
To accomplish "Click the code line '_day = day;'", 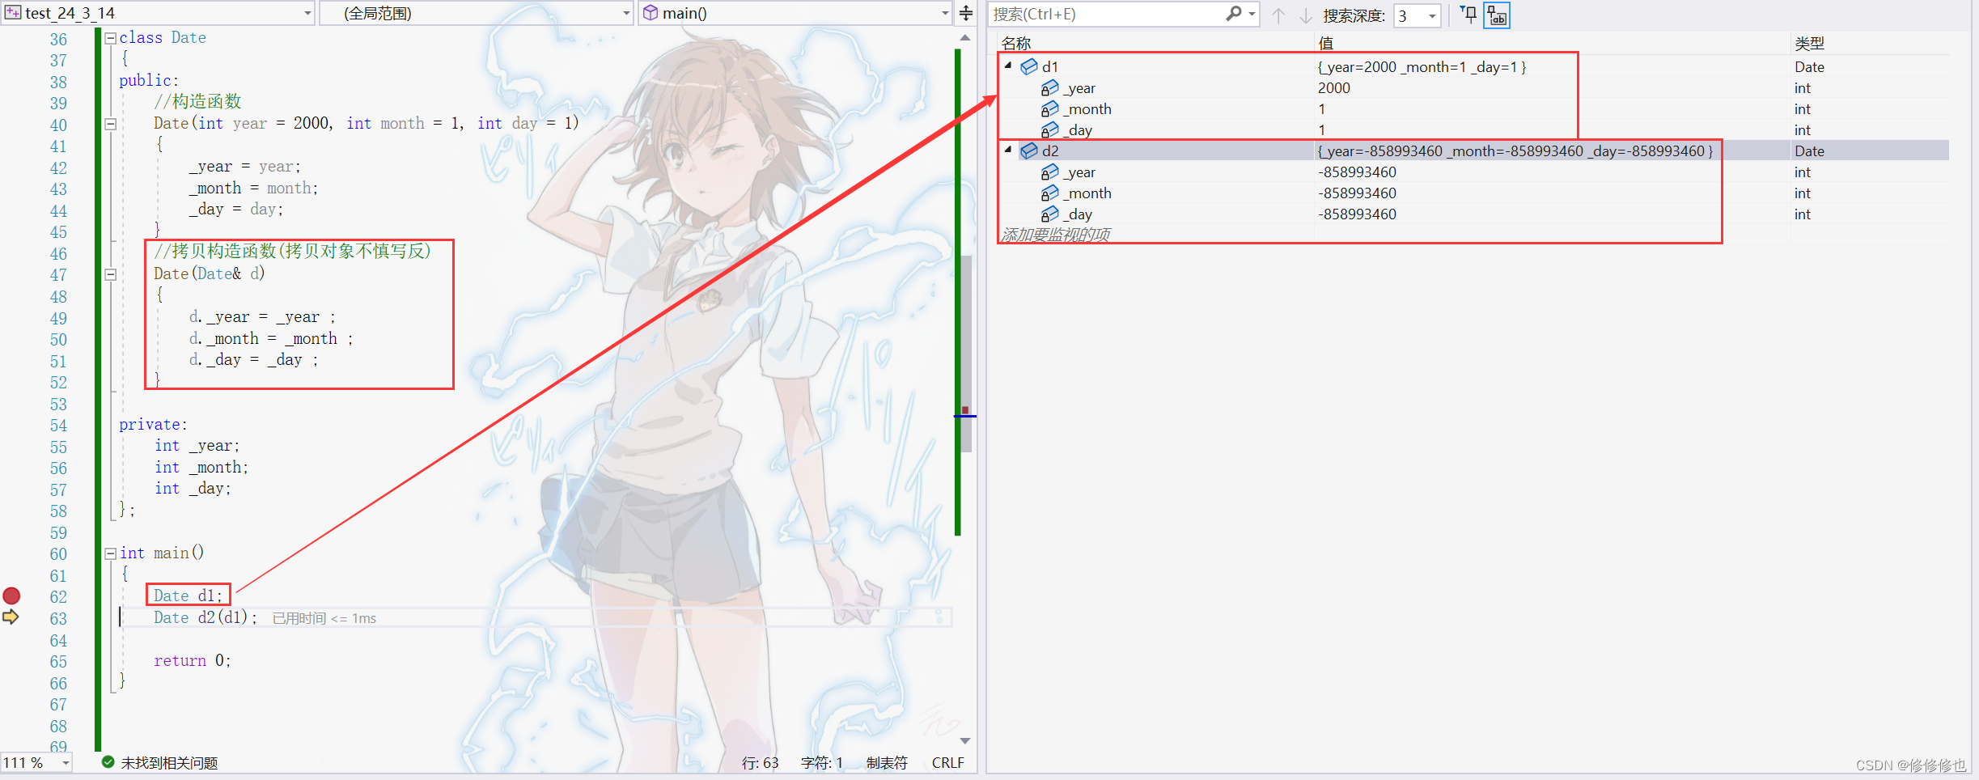I will pyautogui.click(x=236, y=210).
